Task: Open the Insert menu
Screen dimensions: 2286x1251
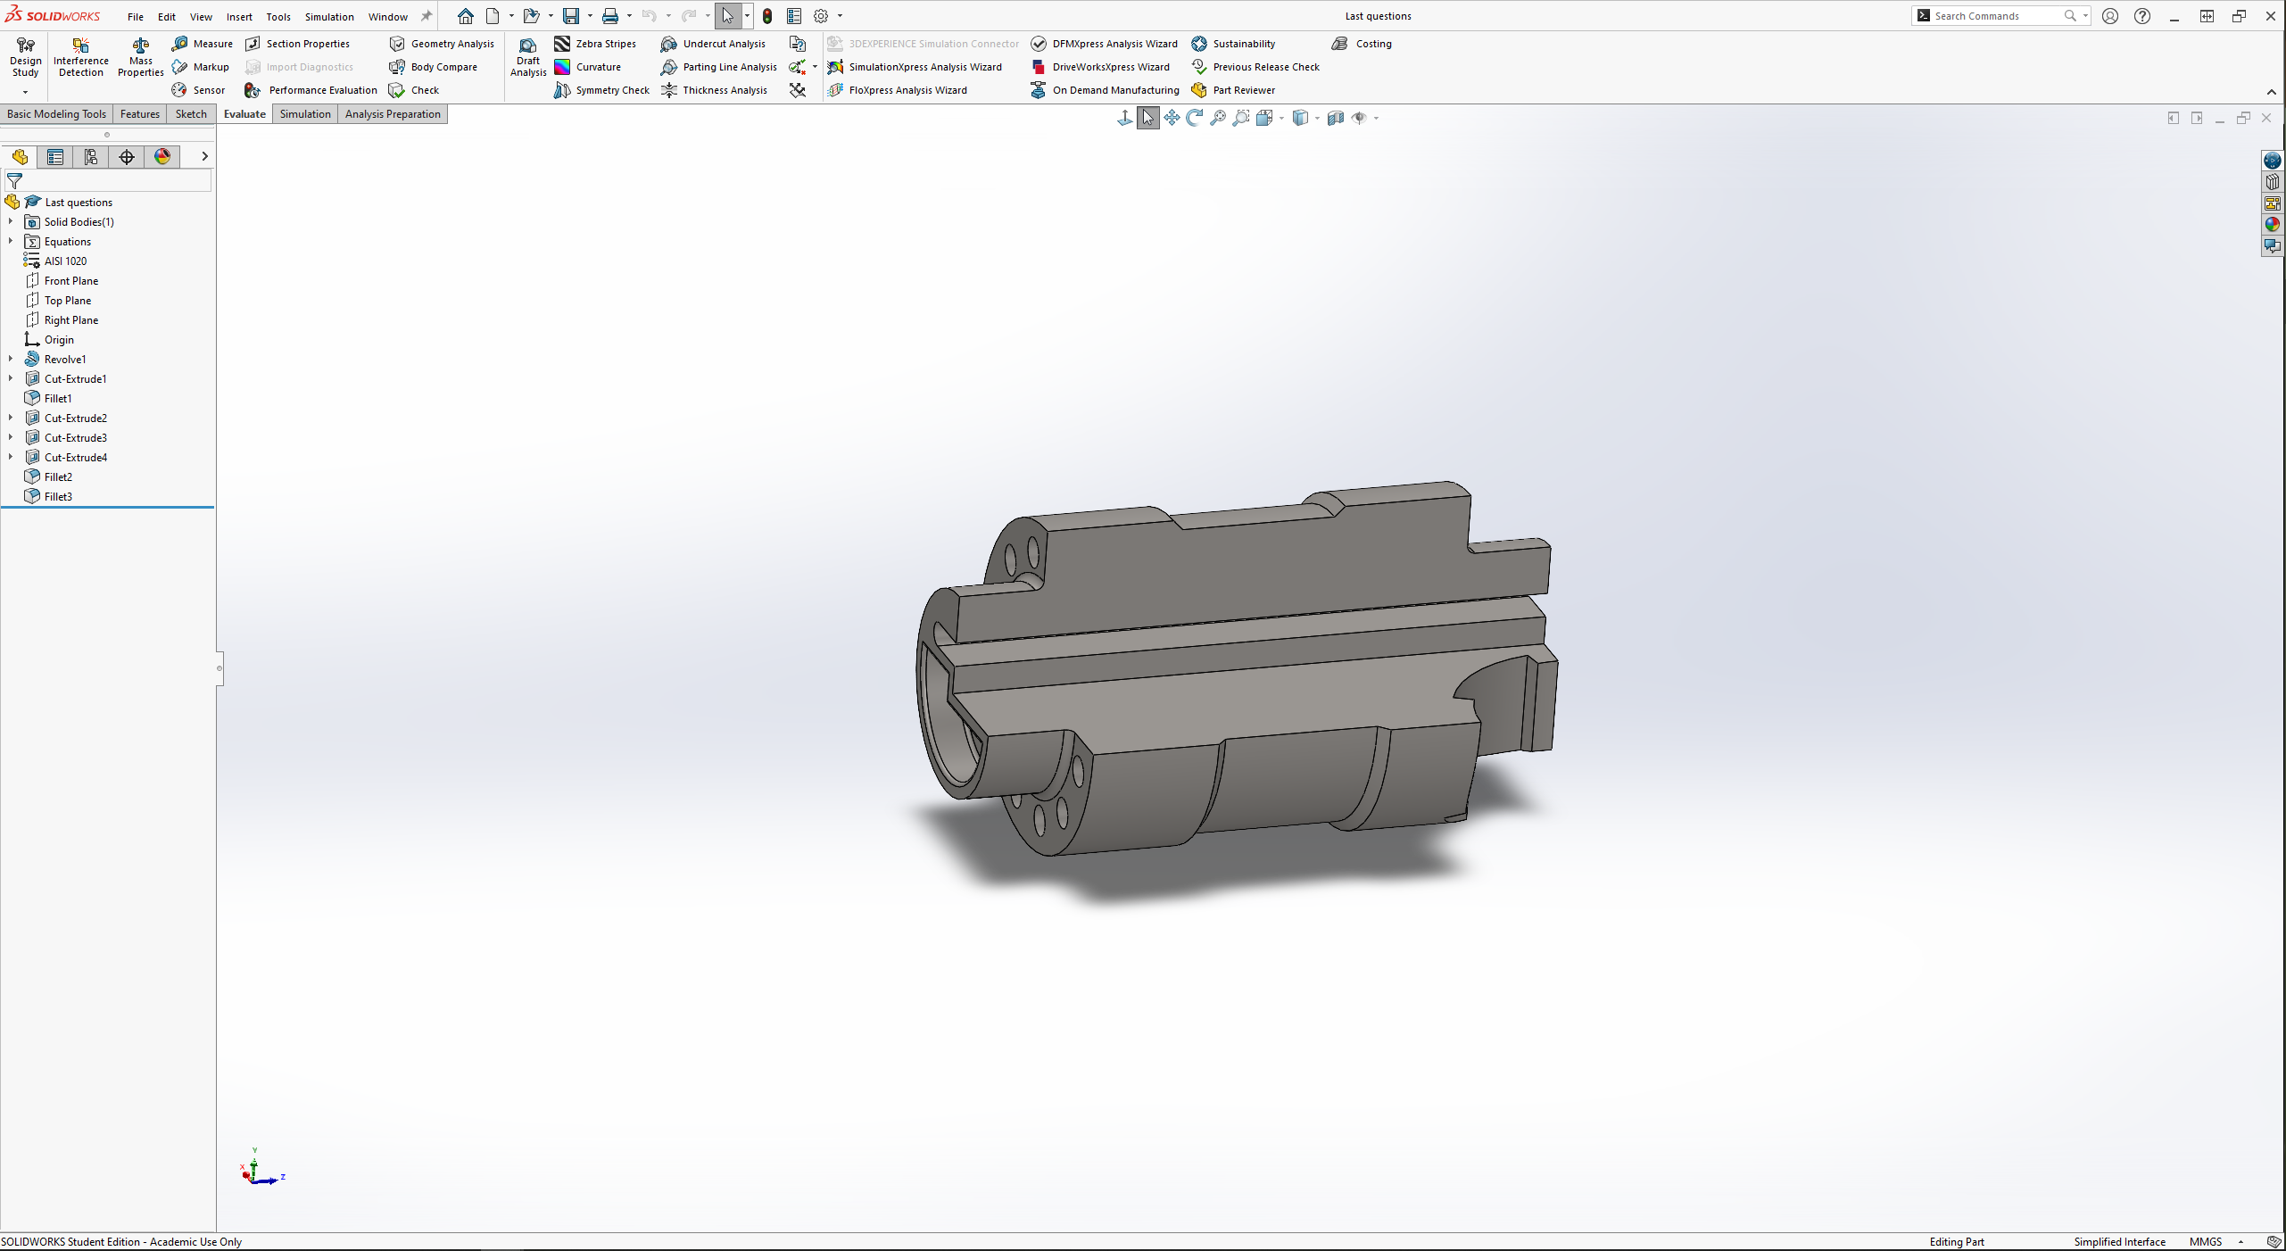Action: 239,16
